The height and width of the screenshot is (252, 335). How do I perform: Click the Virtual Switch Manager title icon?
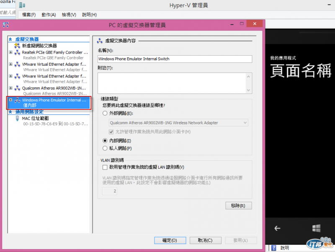tap(6, 25)
